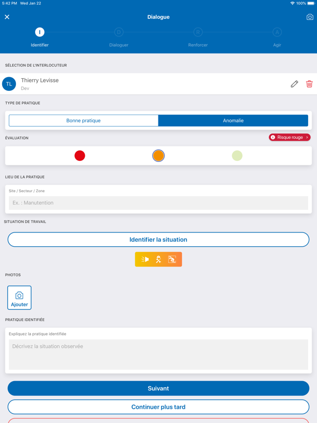Tap the camera icon in header
The image size is (317, 423).
310,17
